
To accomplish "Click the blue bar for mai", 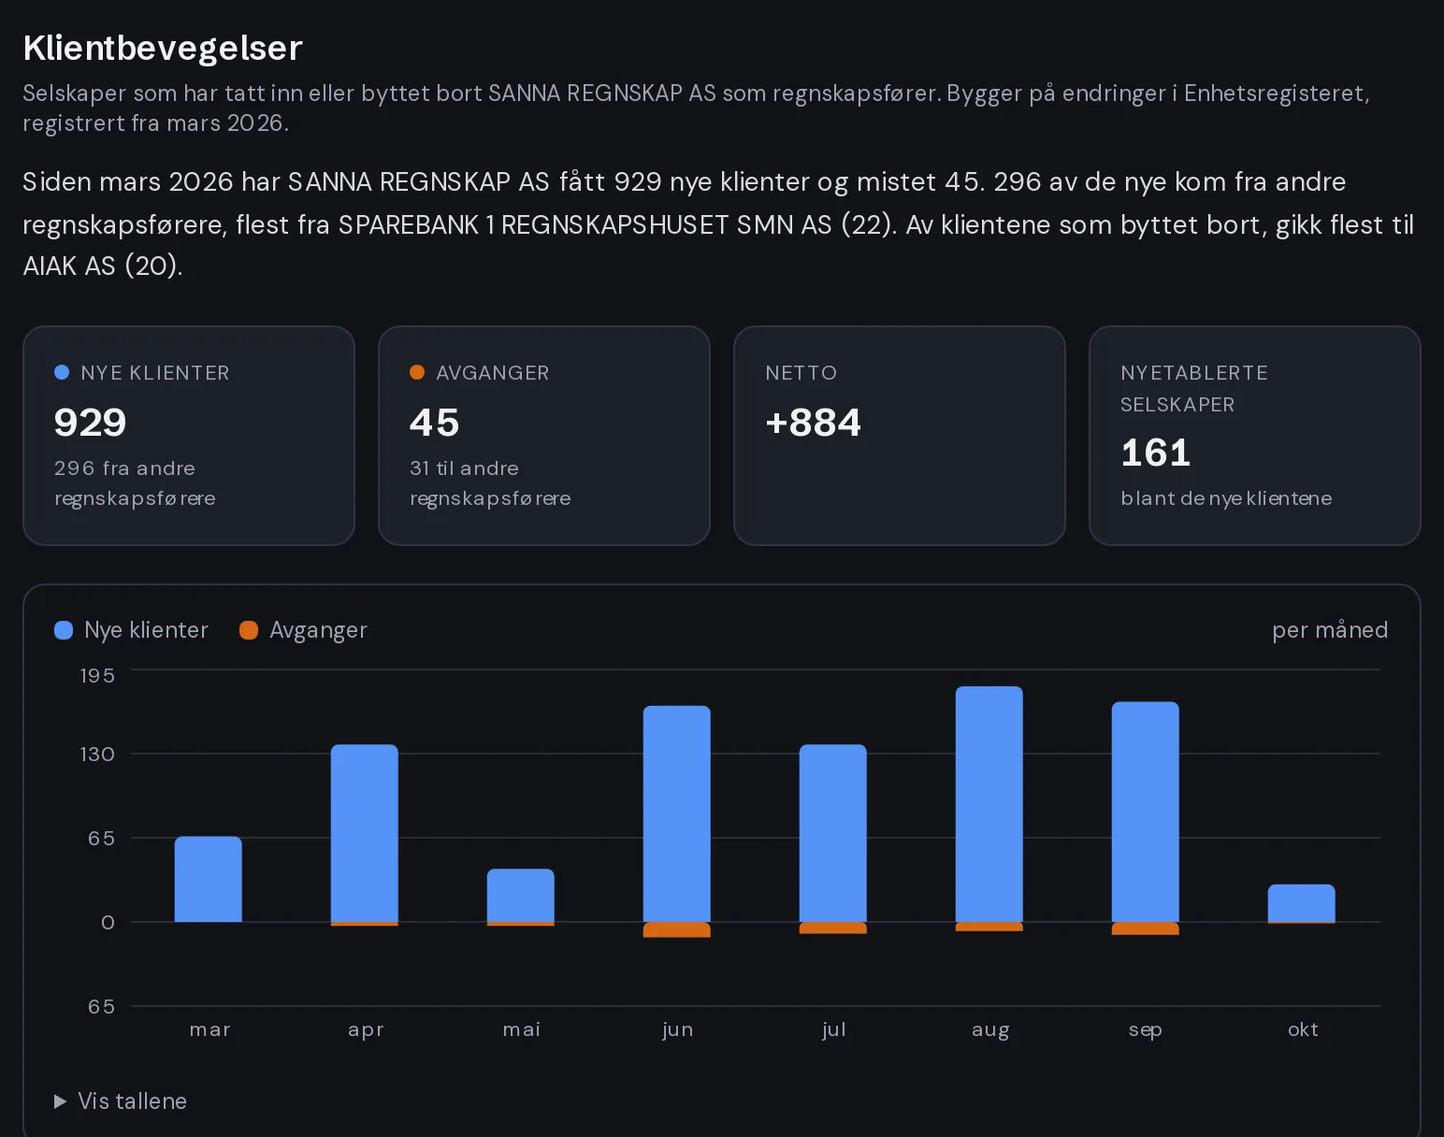I will (x=521, y=896).
